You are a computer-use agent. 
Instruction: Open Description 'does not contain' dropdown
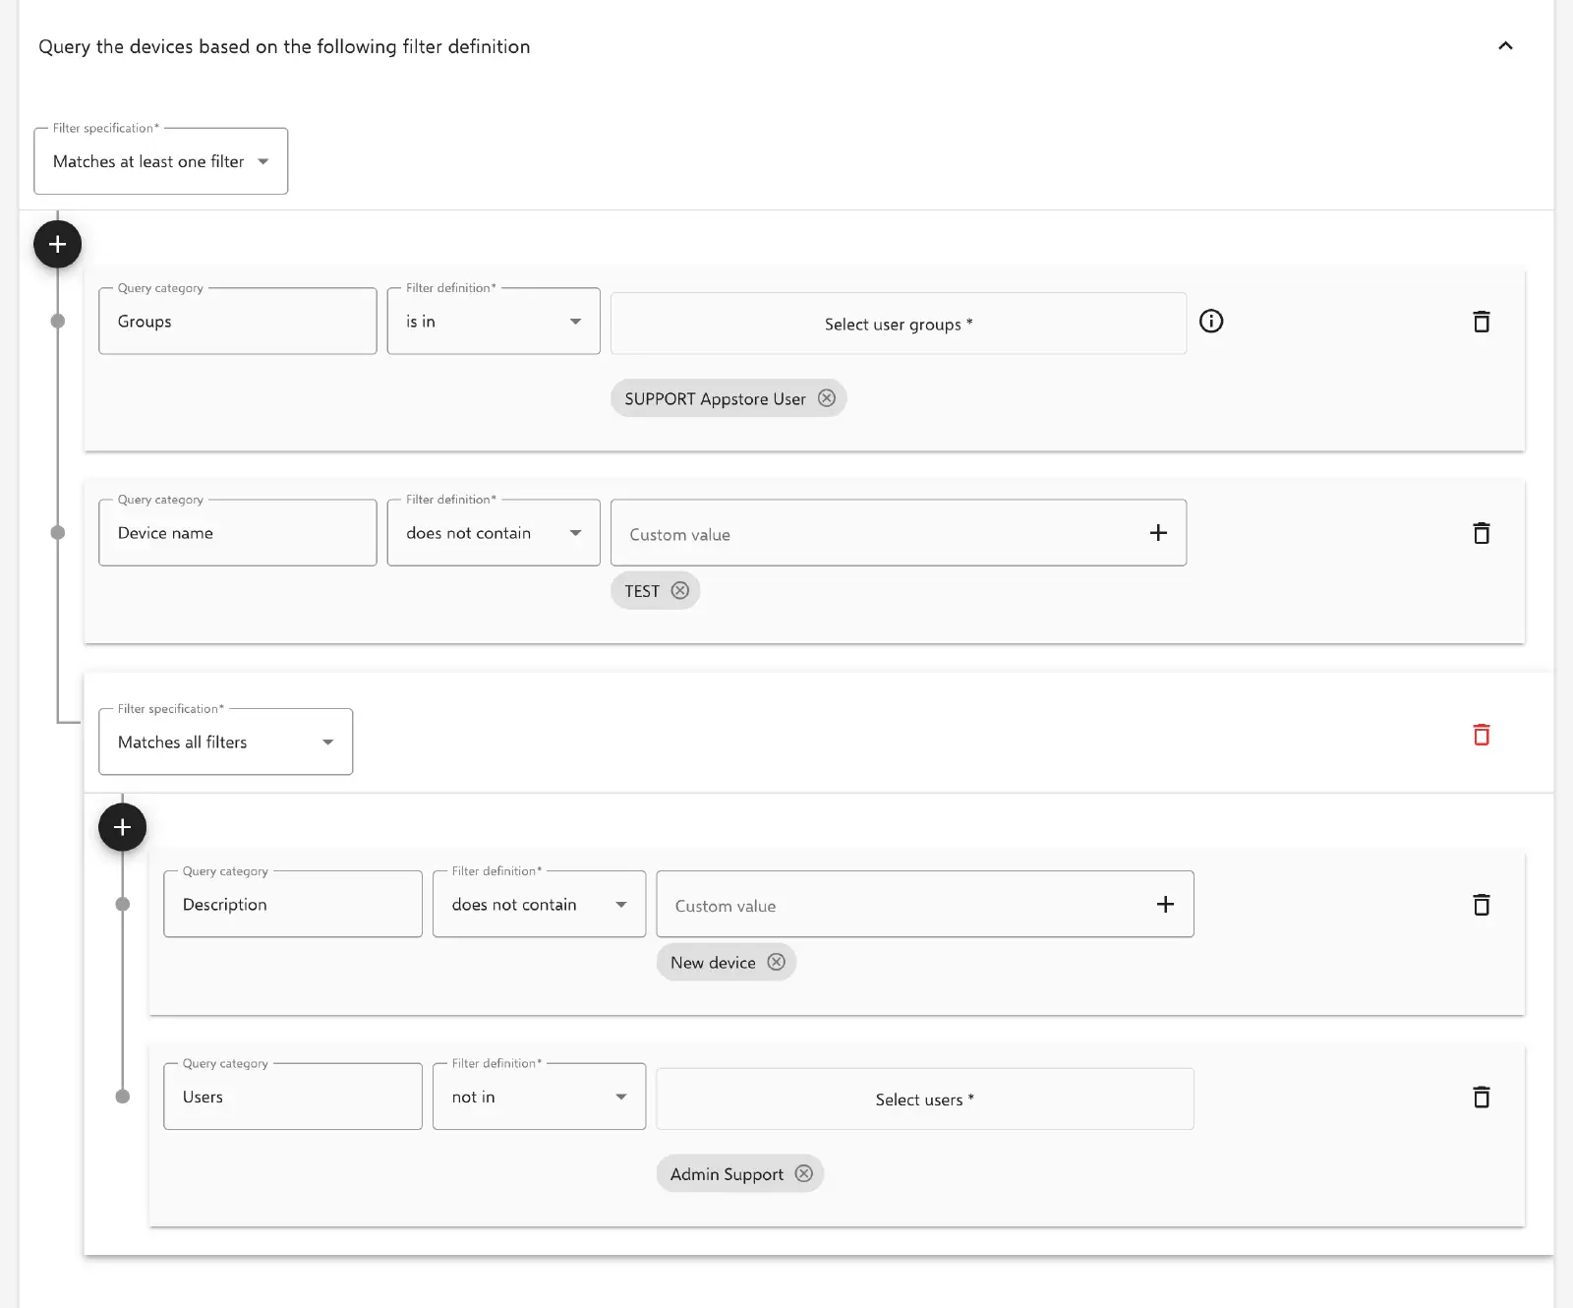(x=539, y=905)
